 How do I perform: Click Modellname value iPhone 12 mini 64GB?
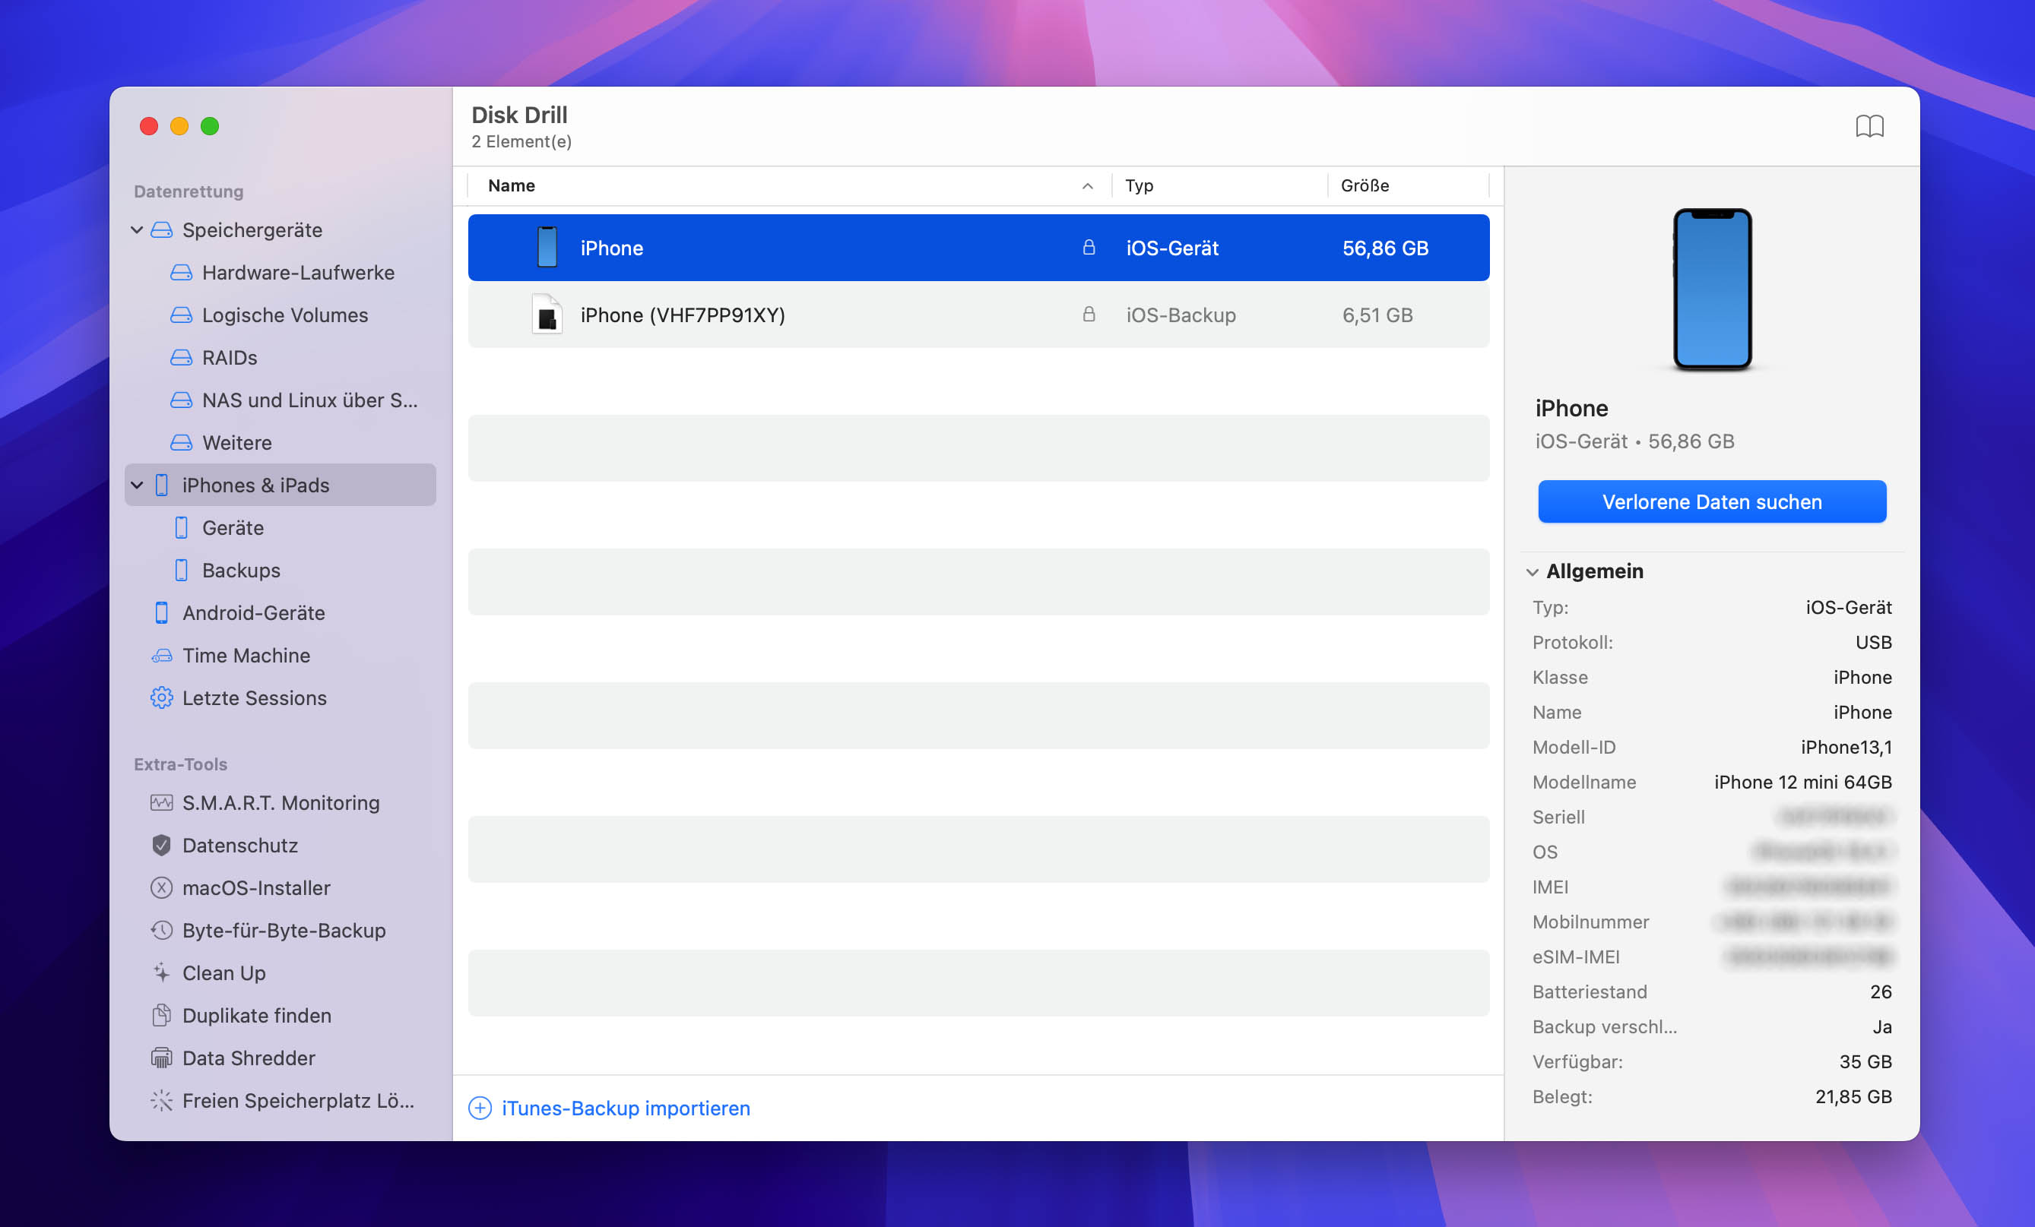point(1802,782)
